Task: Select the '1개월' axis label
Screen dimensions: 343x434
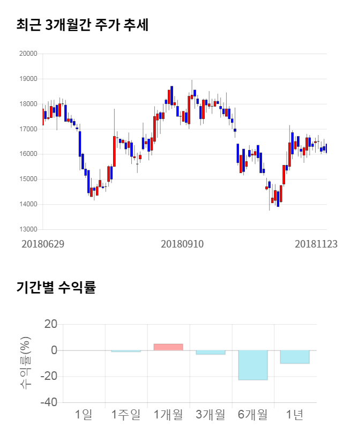Action: (x=168, y=414)
